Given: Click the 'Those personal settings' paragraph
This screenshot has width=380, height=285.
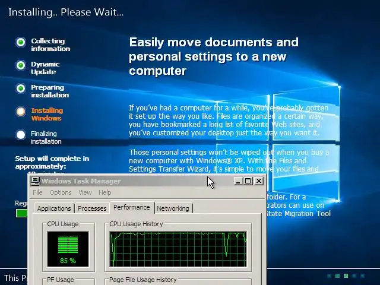Looking at the screenshot, I should 229,161.
